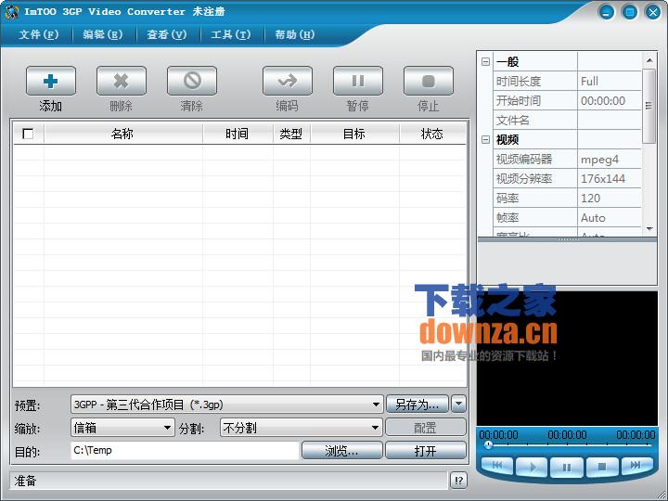Click the 打开 (Open) button
668x501 pixels.
pos(426,450)
